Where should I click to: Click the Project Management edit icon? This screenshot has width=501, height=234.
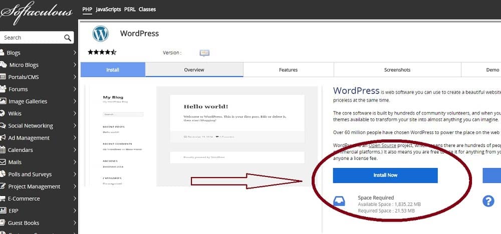[3, 186]
